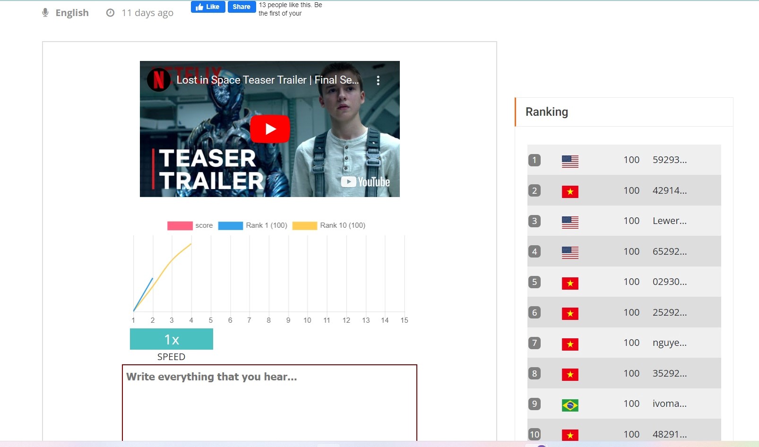Change playback speed with the 1x button
Viewport: 759px width, 447px height.
172,339
